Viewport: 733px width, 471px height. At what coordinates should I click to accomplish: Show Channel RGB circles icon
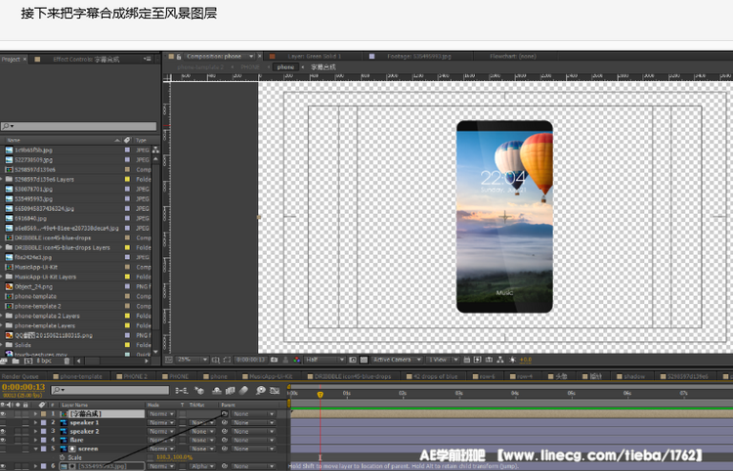296,360
